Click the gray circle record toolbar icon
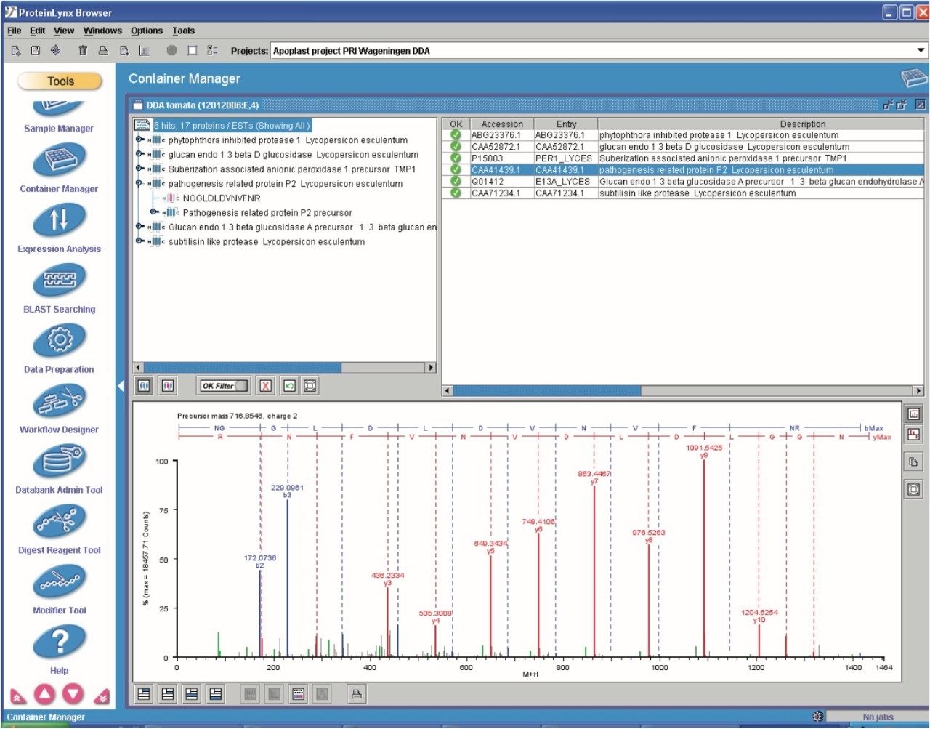The width and height of the screenshot is (930, 729). click(x=171, y=50)
